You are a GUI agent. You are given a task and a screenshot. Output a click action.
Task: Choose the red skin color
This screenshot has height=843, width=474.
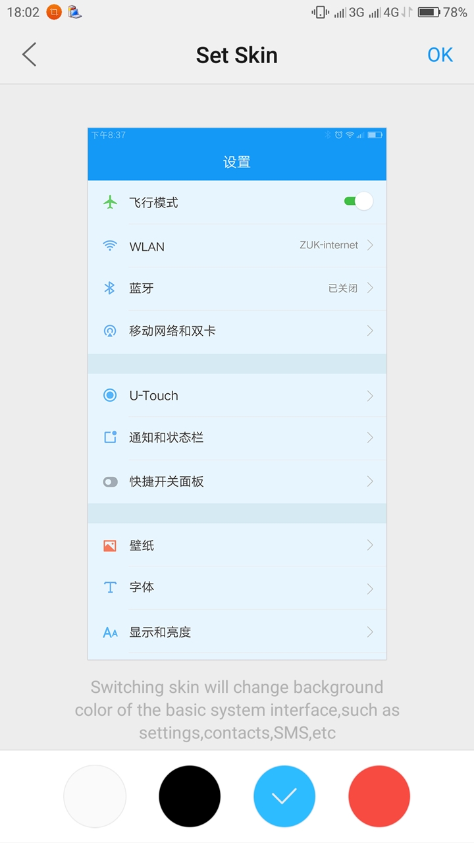click(x=379, y=796)
